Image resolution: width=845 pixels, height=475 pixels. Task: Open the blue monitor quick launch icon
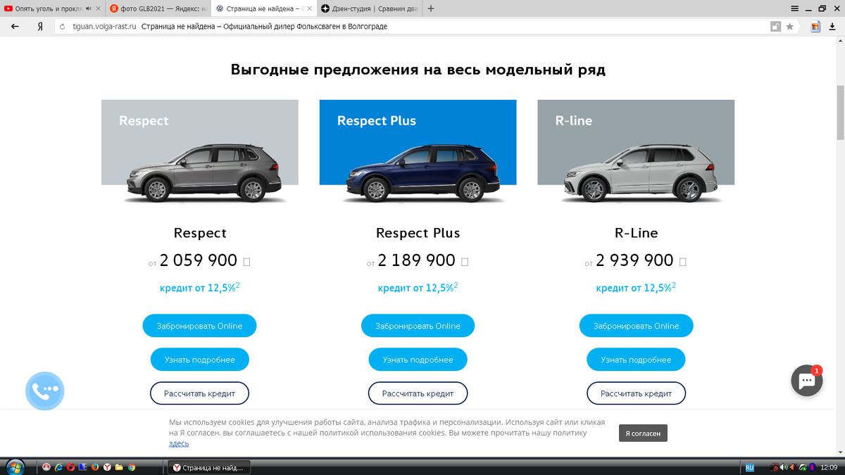(x=83, y=467)
